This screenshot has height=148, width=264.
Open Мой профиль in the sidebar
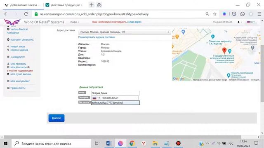coord(18,64)
